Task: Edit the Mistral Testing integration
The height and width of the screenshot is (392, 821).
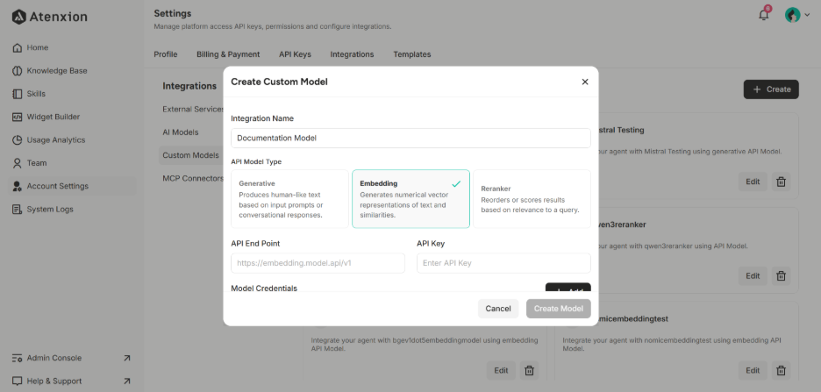Action: (x=753, y=182)
